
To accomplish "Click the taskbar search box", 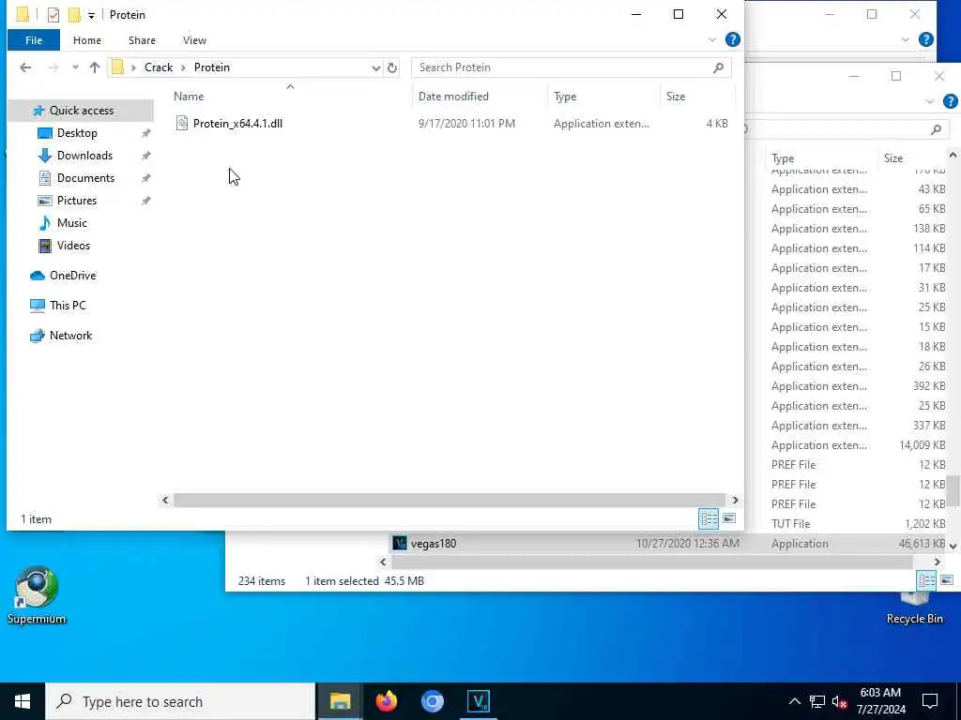I will click(x=180, y=701).
